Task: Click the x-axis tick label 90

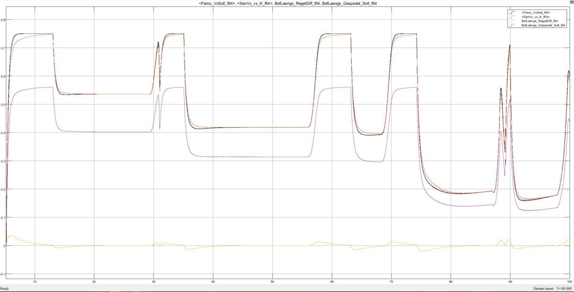Action: point(510,282)
